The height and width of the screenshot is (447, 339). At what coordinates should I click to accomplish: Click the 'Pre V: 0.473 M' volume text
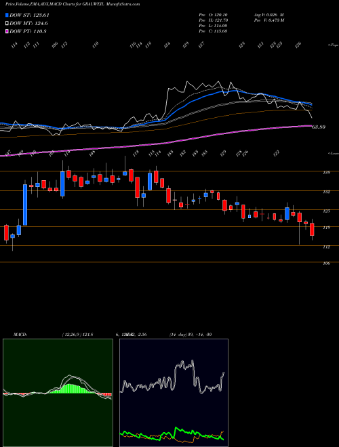[268, 20]
